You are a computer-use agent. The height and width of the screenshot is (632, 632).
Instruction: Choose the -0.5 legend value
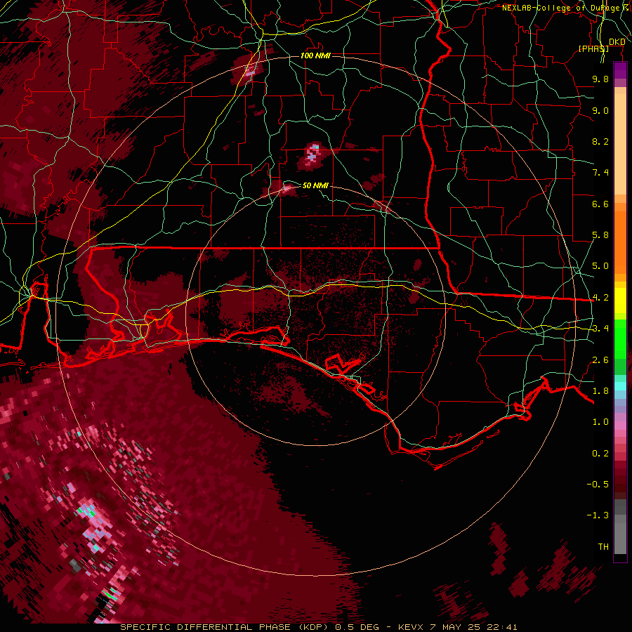click(598, 485)
